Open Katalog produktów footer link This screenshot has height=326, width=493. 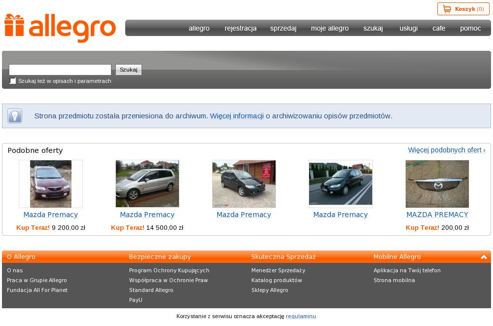tap(277, 280)
